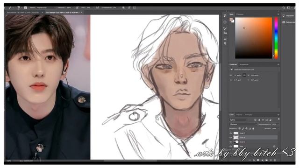The height and width of the screenshot is (168, 299).
Task: Toggle pressure for opacity icon
Action: [77, 8]
